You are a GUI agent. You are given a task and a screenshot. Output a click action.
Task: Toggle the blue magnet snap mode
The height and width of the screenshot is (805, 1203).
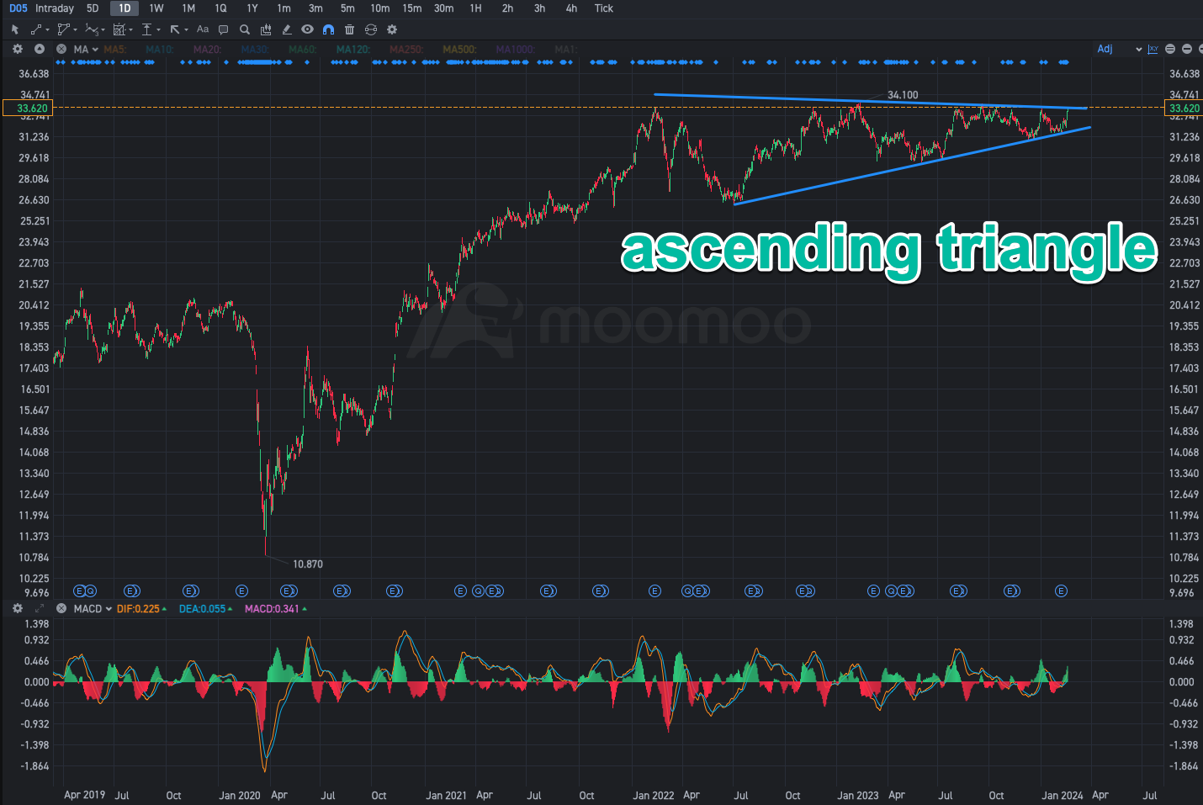329,29
